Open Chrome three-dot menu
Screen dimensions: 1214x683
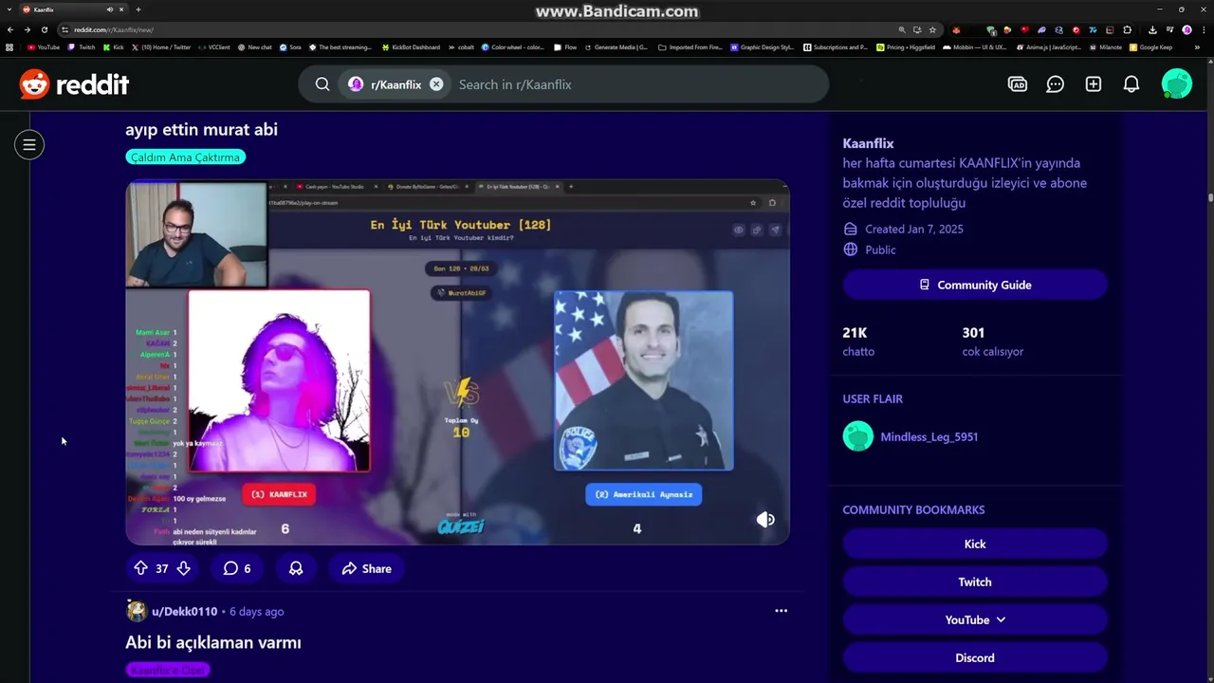click(1203, 29)
